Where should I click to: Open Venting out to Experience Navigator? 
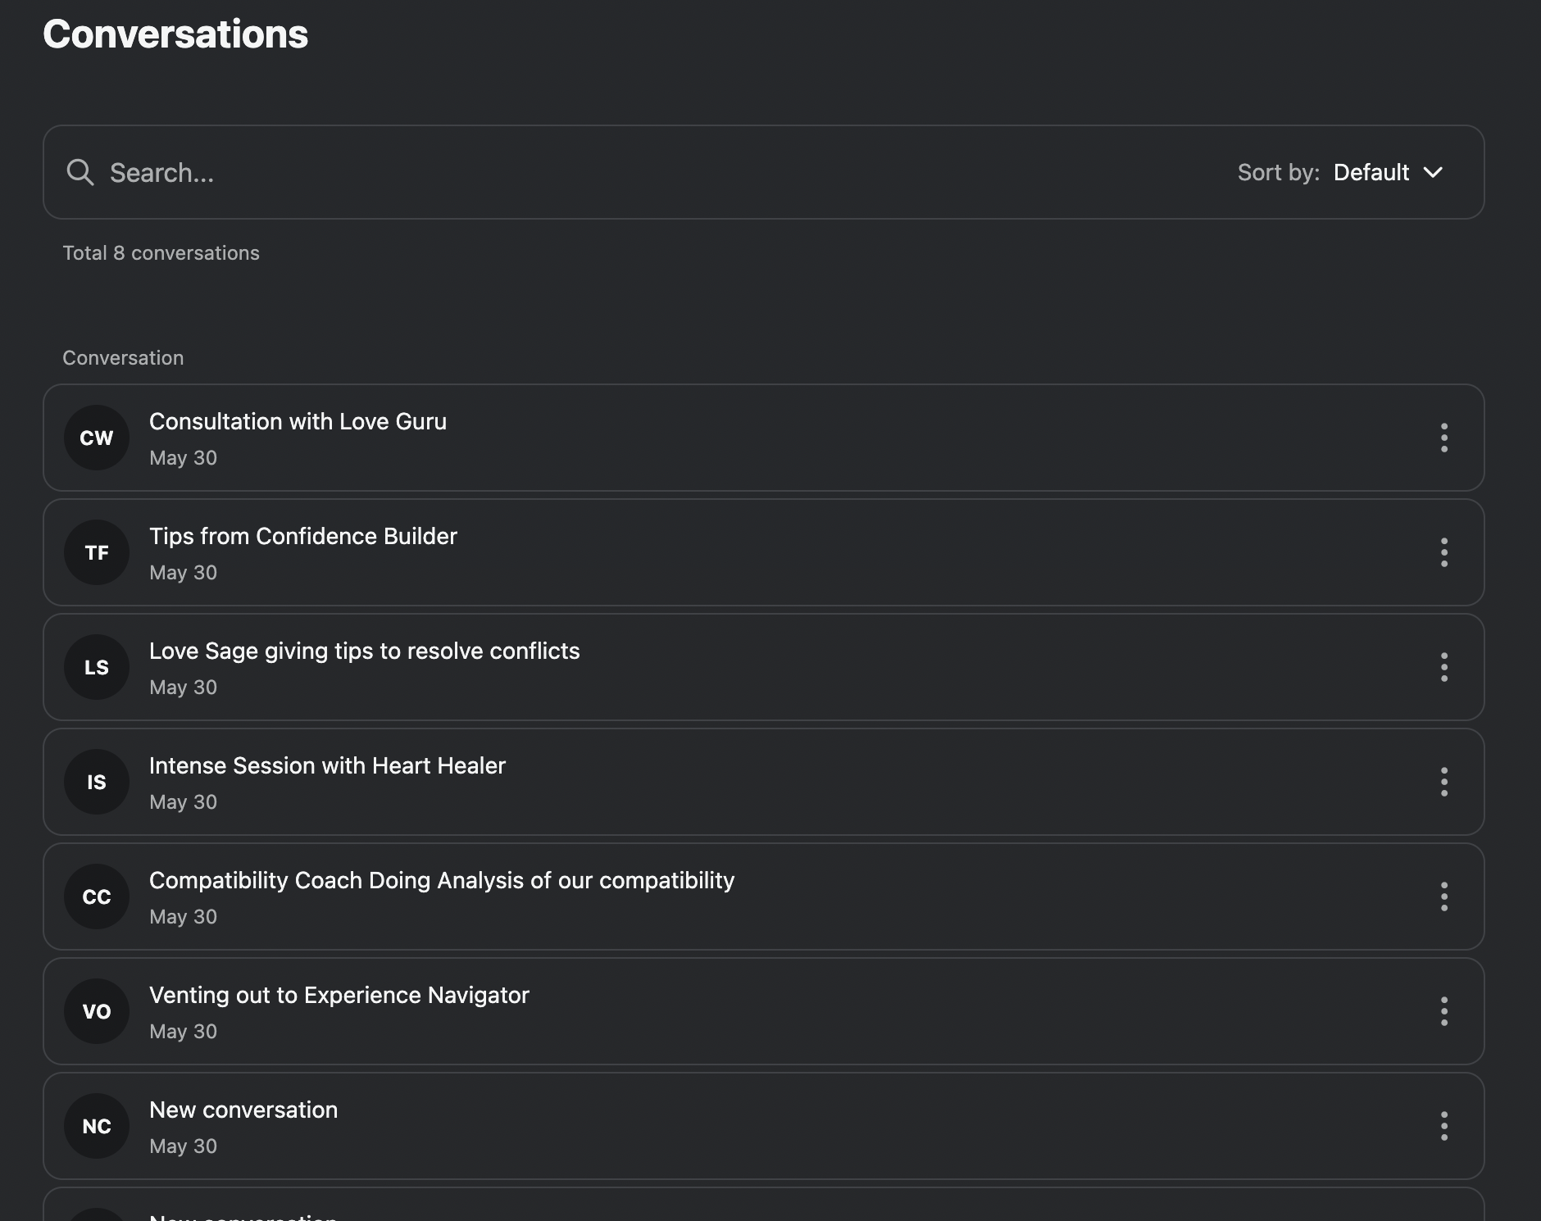click(x=339, y=995)
